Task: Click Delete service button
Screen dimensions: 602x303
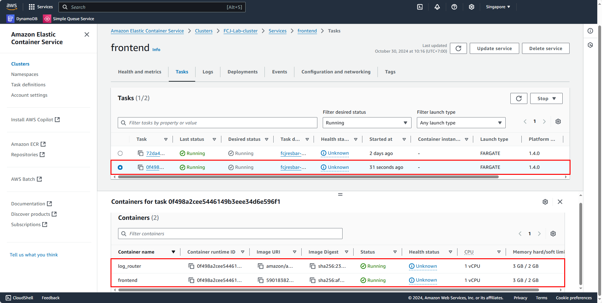Action: click(545, 48)
